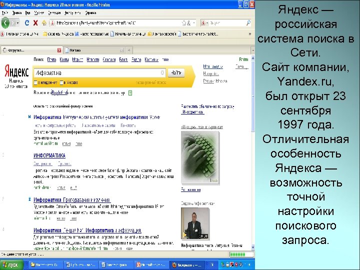Open the ИНФОРМАТИКА search result title
The height and width of the screenshot is (270, 360).
click(49, 155)
